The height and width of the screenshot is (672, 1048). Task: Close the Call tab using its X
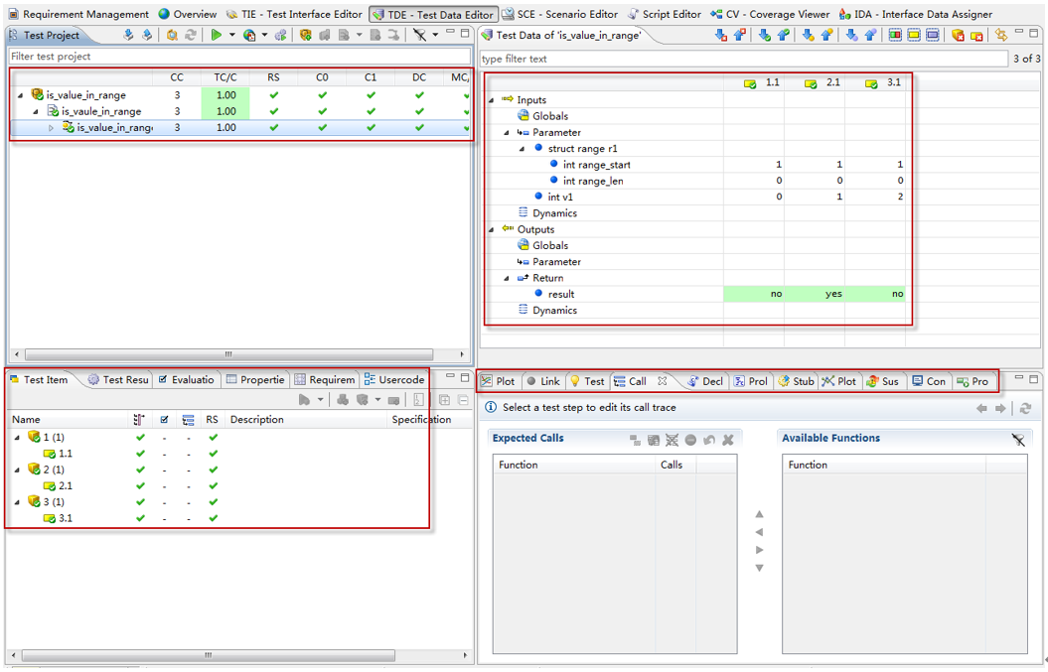click(663, 381)
